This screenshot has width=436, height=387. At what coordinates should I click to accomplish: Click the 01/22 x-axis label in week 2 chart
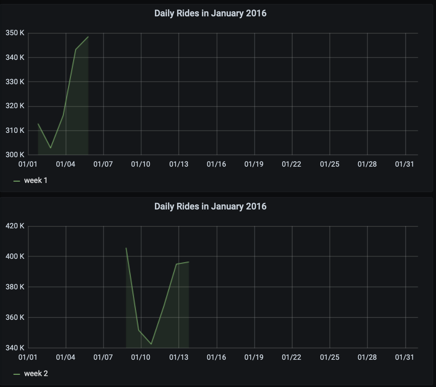point(292,357)
